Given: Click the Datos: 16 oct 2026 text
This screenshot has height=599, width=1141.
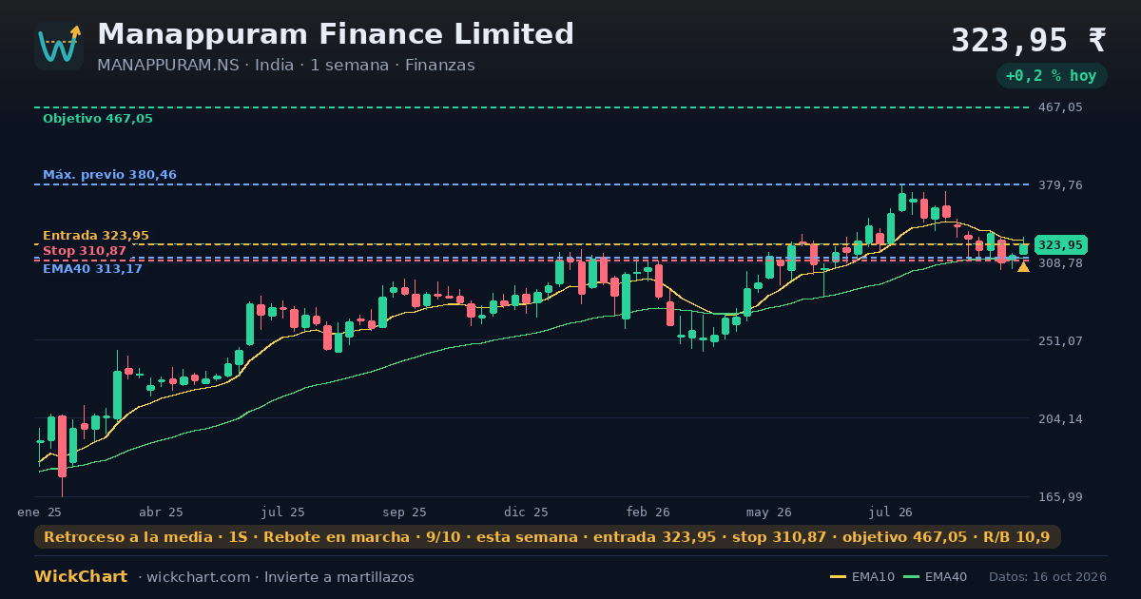Looking at the screenshot, I should point(1048,577).
